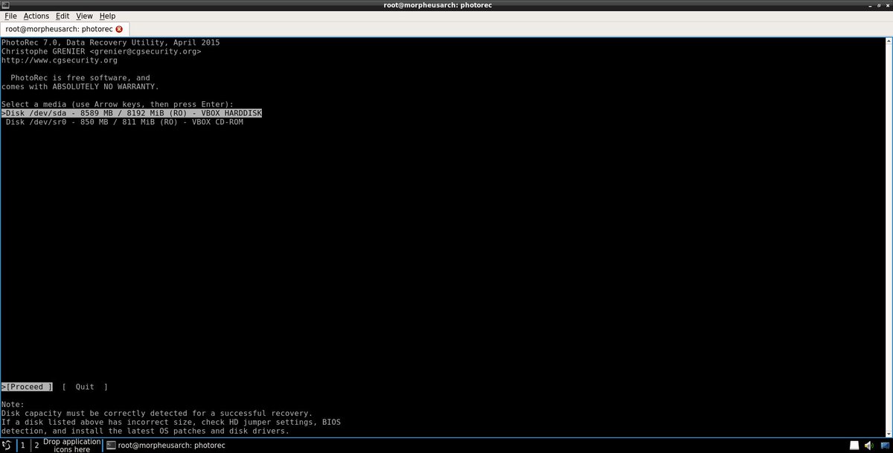Select Disk /dev/sda VBOX HARDDISK

tap(132, 113)
